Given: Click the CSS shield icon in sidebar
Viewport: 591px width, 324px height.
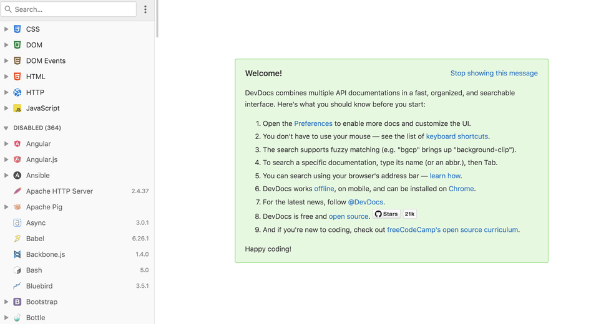Looking at the screenshot, I should pos(17,29).
